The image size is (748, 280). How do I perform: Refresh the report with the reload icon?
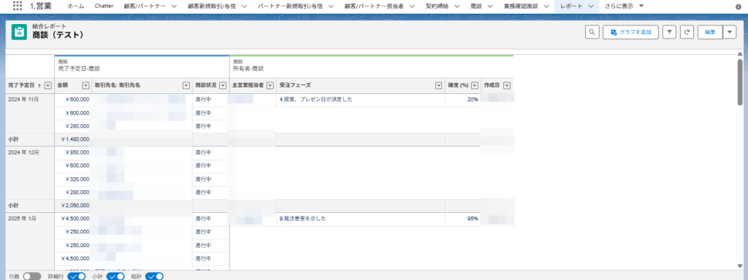[687, 32]
